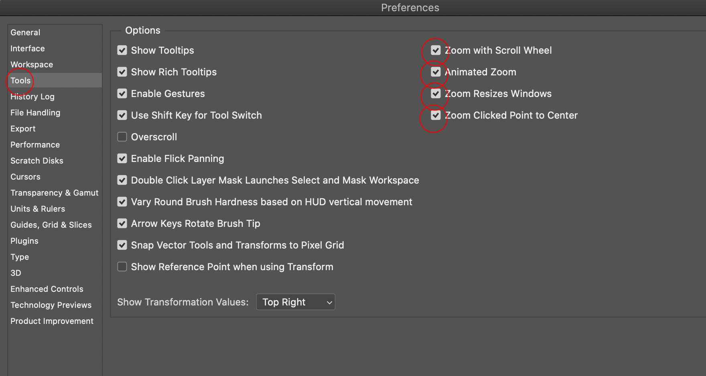Image resolution: width=706 pixels, height=376 pixels.
Task: Enable the Overscroll option
Action: click(x=122, y=137)
